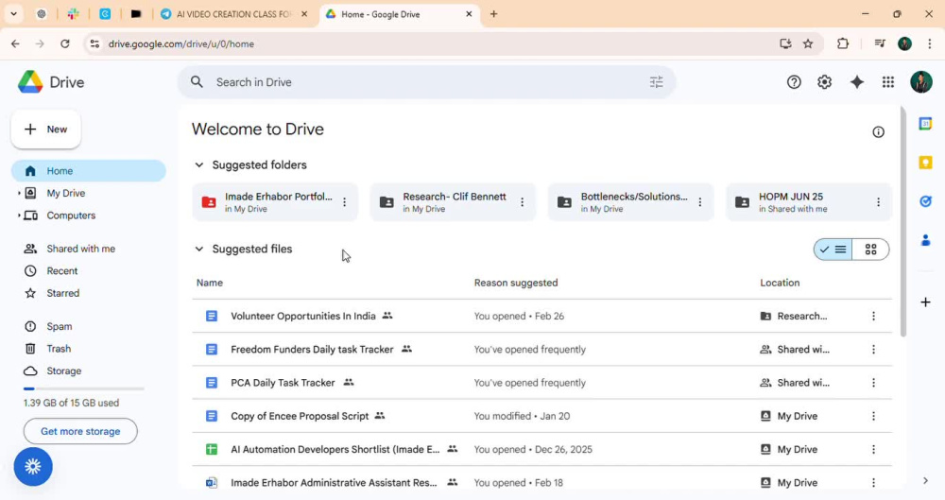Open more actions for Volunteer Opportunities In India
Image resolution: width=945 pixels, height=500 pixels.
click(873, 316)
